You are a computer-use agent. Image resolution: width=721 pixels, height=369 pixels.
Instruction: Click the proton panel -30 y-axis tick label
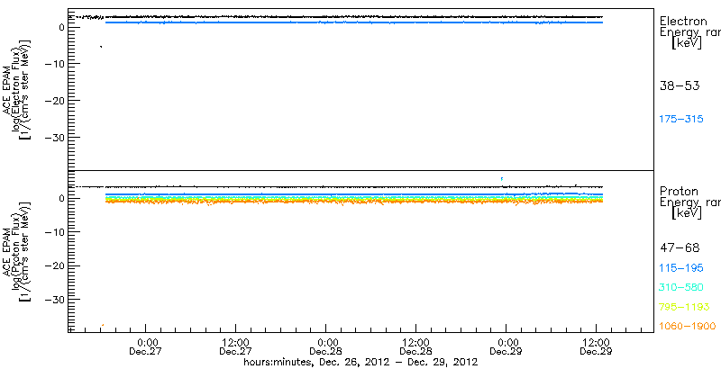[55, 299]
